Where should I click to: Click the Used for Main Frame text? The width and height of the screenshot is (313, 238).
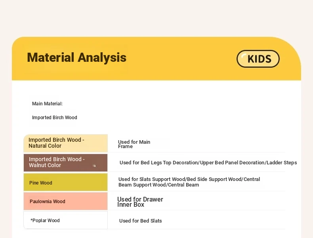click(x=134, y=144)
